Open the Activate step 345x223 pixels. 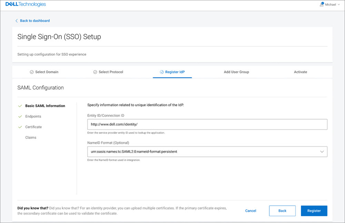(x=300, y=72)
